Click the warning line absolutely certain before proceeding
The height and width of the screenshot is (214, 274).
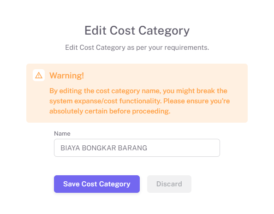click(x=110, y=111)
